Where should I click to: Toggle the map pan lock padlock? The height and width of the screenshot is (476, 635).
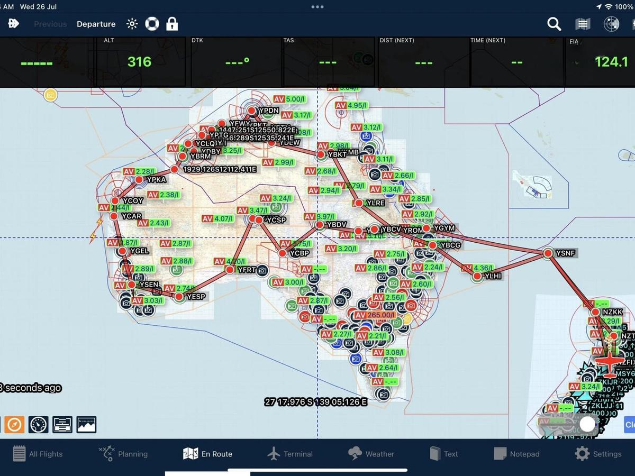pos(172,24)
